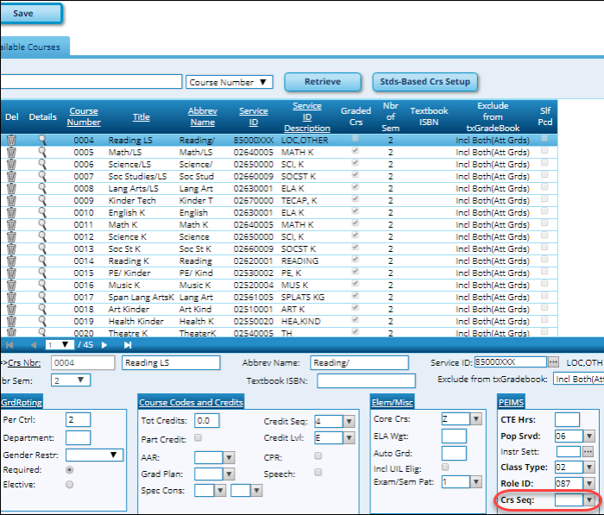This screenshot has width=604, height=515.
Task: Open the Course Number search dropdown
Action: (230, 82)
